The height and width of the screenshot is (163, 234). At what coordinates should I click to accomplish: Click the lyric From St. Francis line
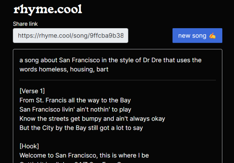[75, 100]
